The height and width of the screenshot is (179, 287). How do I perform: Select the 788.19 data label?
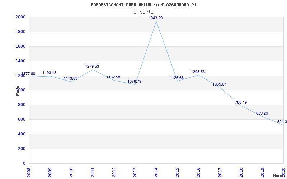[x=241, y=102]
